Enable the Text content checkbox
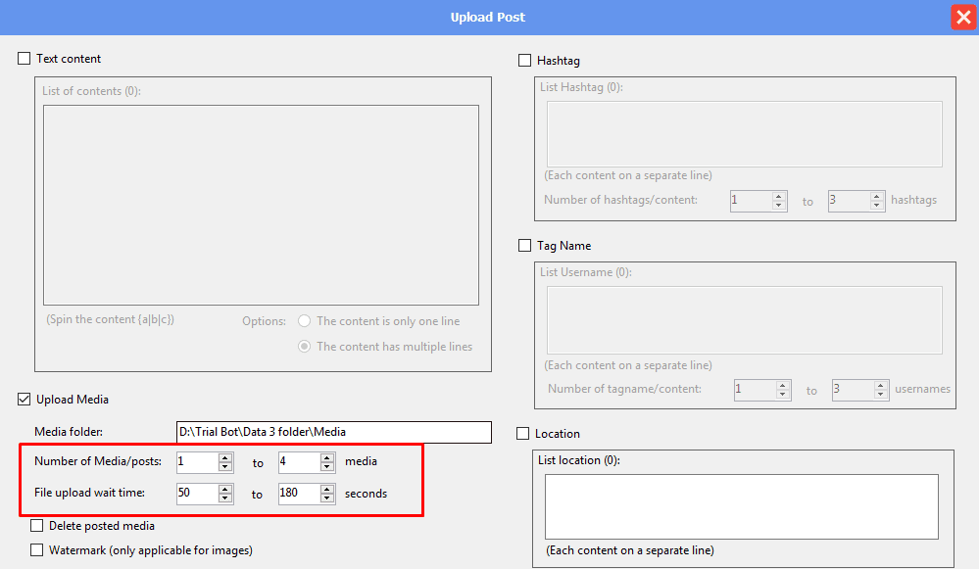 click(x=24, y=59)
